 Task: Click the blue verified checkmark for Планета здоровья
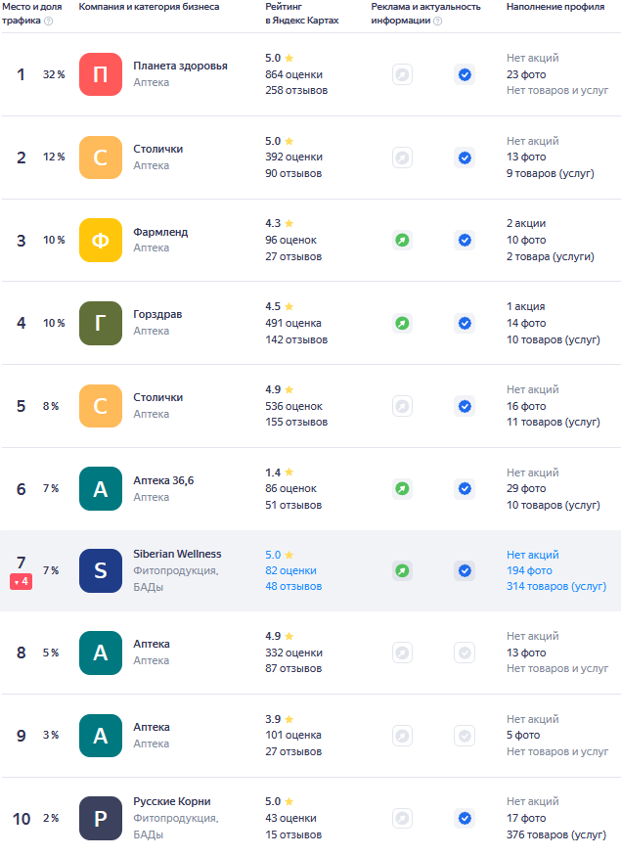(465, 74)
